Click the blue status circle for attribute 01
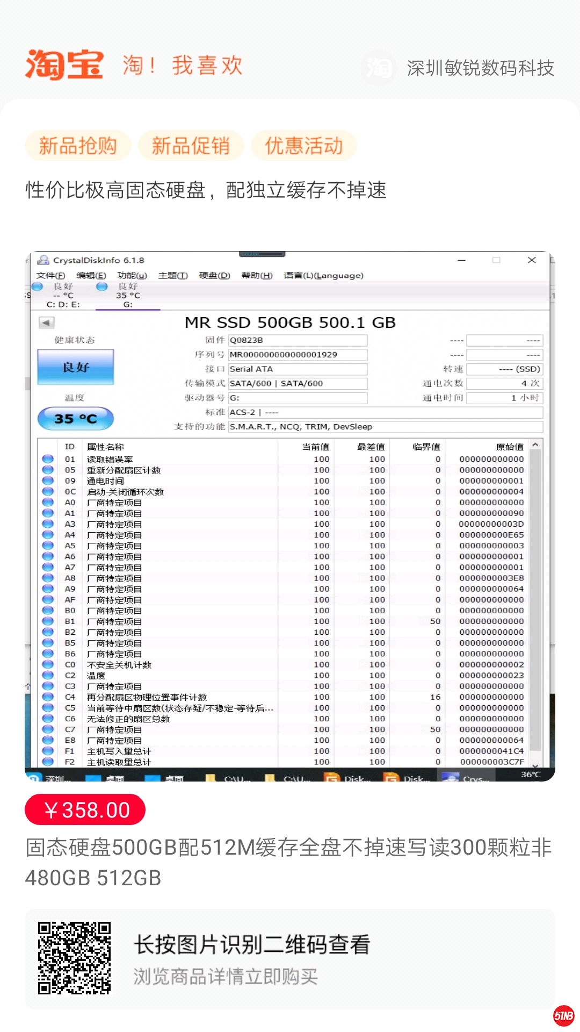Image resolution: width=580 pixels, height=1032 pixels. point(48,459)
